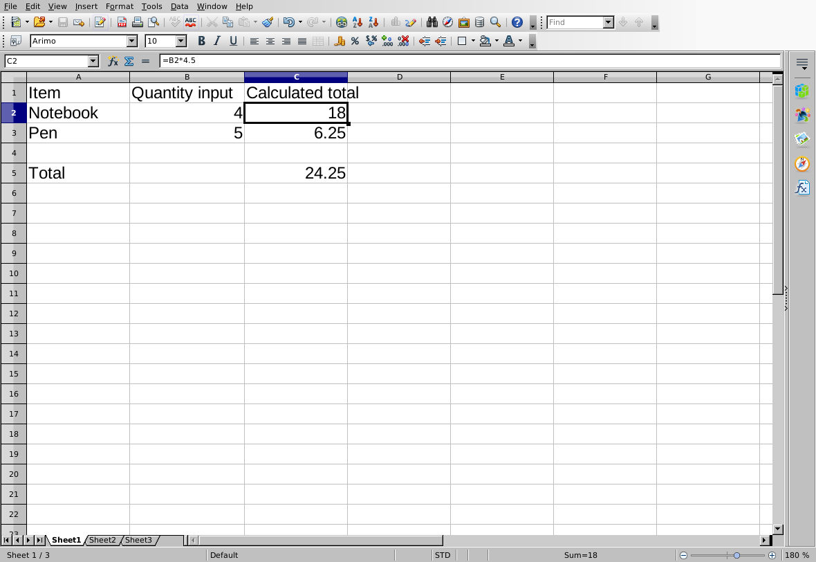Toggle Italic formatting

coord(217,41)
